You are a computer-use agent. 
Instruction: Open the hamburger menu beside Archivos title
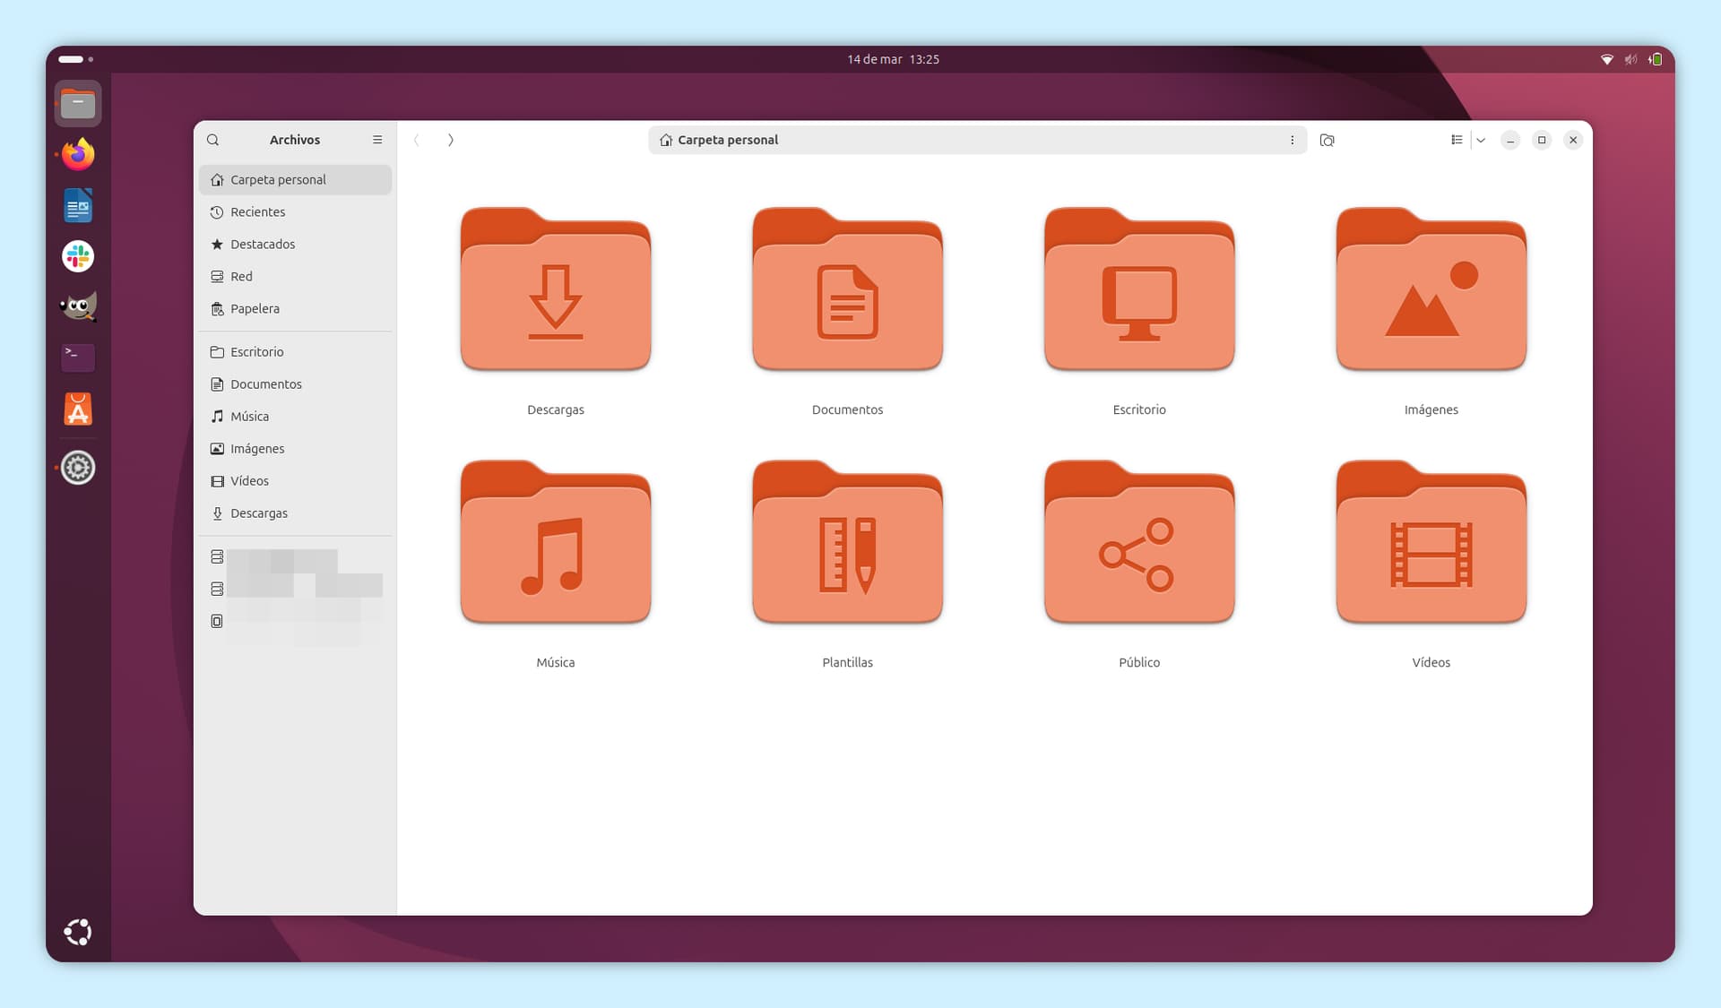click(x=377, y=140)
